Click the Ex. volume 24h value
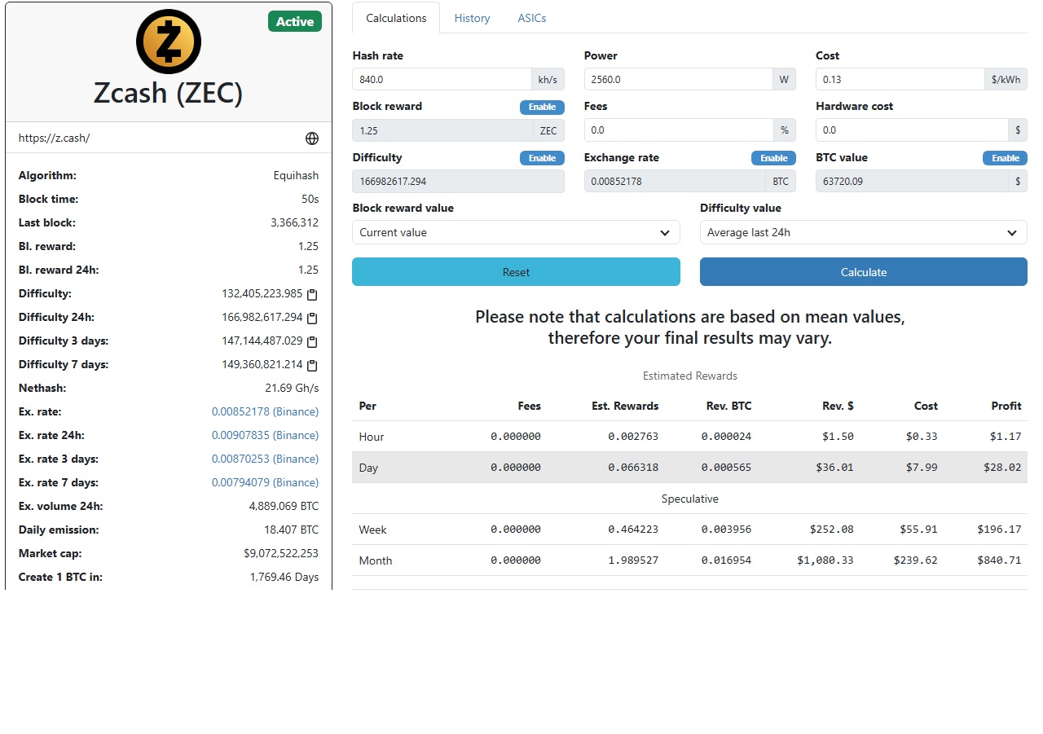 pos(284,507)
